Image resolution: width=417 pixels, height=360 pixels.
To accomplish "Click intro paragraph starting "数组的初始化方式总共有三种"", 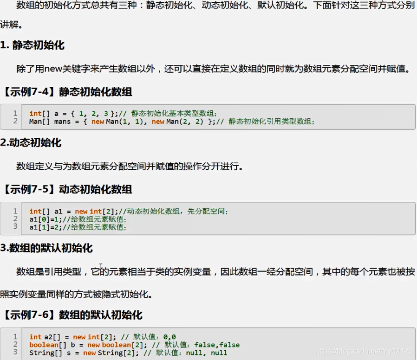I will coord(208,15).
